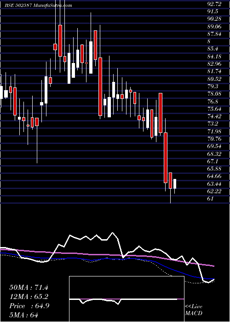Click the 87.84 price axis label
230x322 pixels.
tap(214, 34)
